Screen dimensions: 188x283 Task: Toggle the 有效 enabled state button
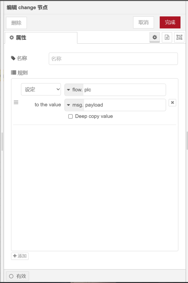pyautogui.click(x=17, y=276)
